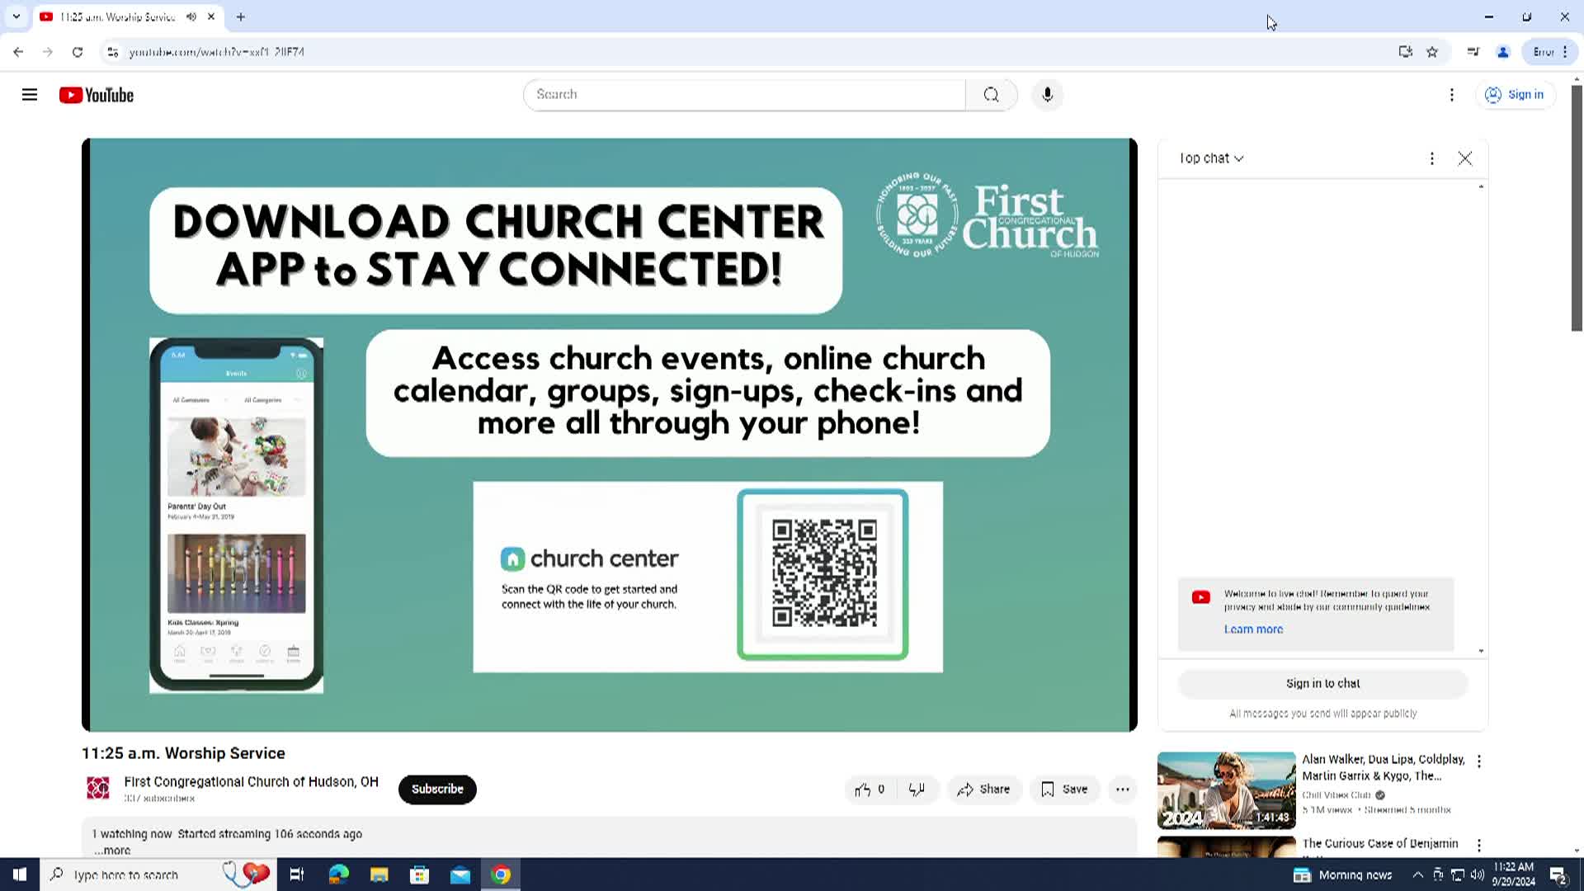Go back in browser history

18,52
